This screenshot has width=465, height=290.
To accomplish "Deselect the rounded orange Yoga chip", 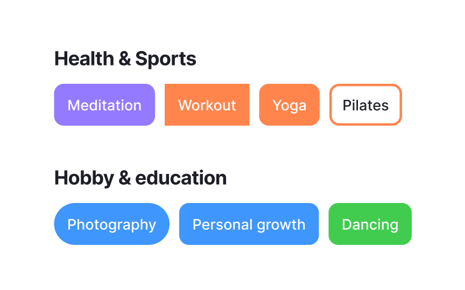I will (x=290, y=105).
